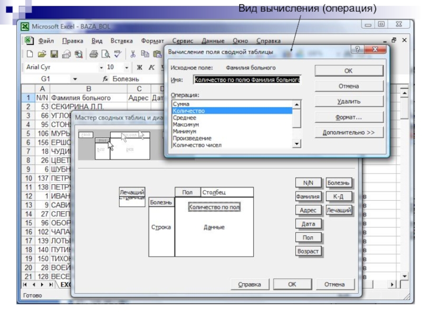Open the Вставка menu
The height and width of the screenshot is (316, 422).
121,41
